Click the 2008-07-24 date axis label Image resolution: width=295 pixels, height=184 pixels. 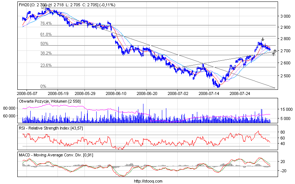(240, 93)
